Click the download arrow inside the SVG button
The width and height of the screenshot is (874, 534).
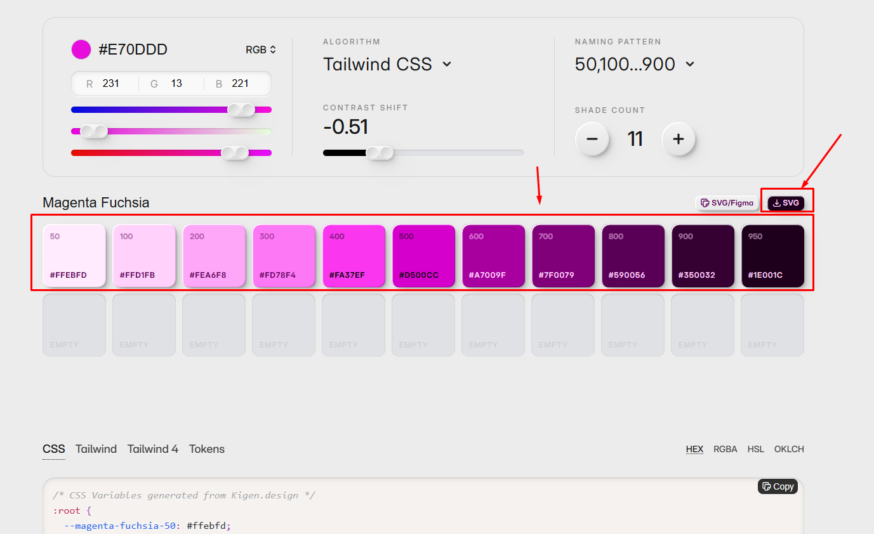pos(777,203)
